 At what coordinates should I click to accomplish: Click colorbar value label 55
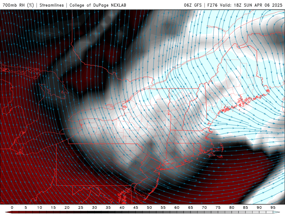(163, 208)
